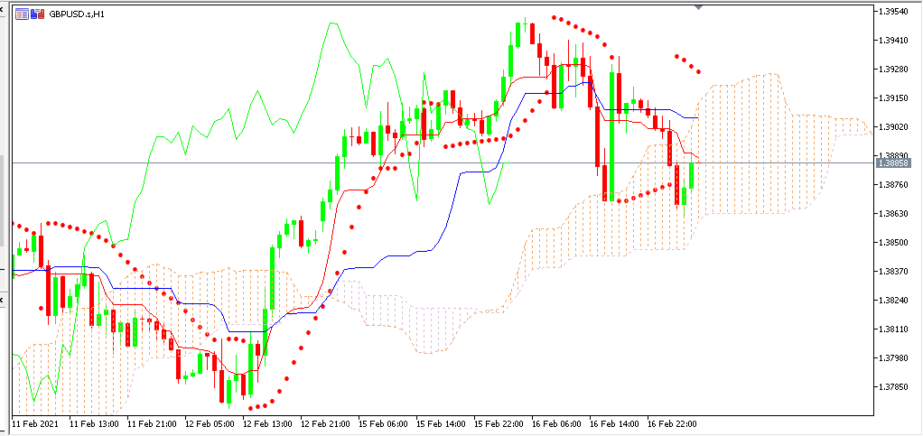Click the 1.39540 price scale label
Viewport: 923px width, 436px height.
(x=893, y=11)
